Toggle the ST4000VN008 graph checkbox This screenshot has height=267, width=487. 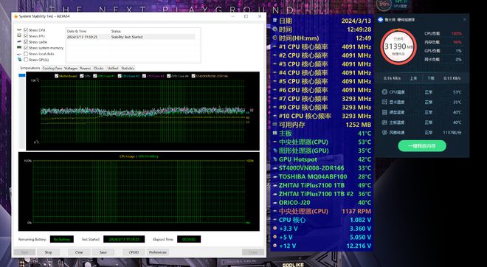coord(193,76)
